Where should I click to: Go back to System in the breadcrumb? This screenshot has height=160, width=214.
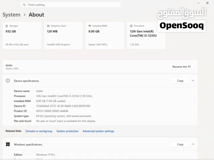[11, 15]
